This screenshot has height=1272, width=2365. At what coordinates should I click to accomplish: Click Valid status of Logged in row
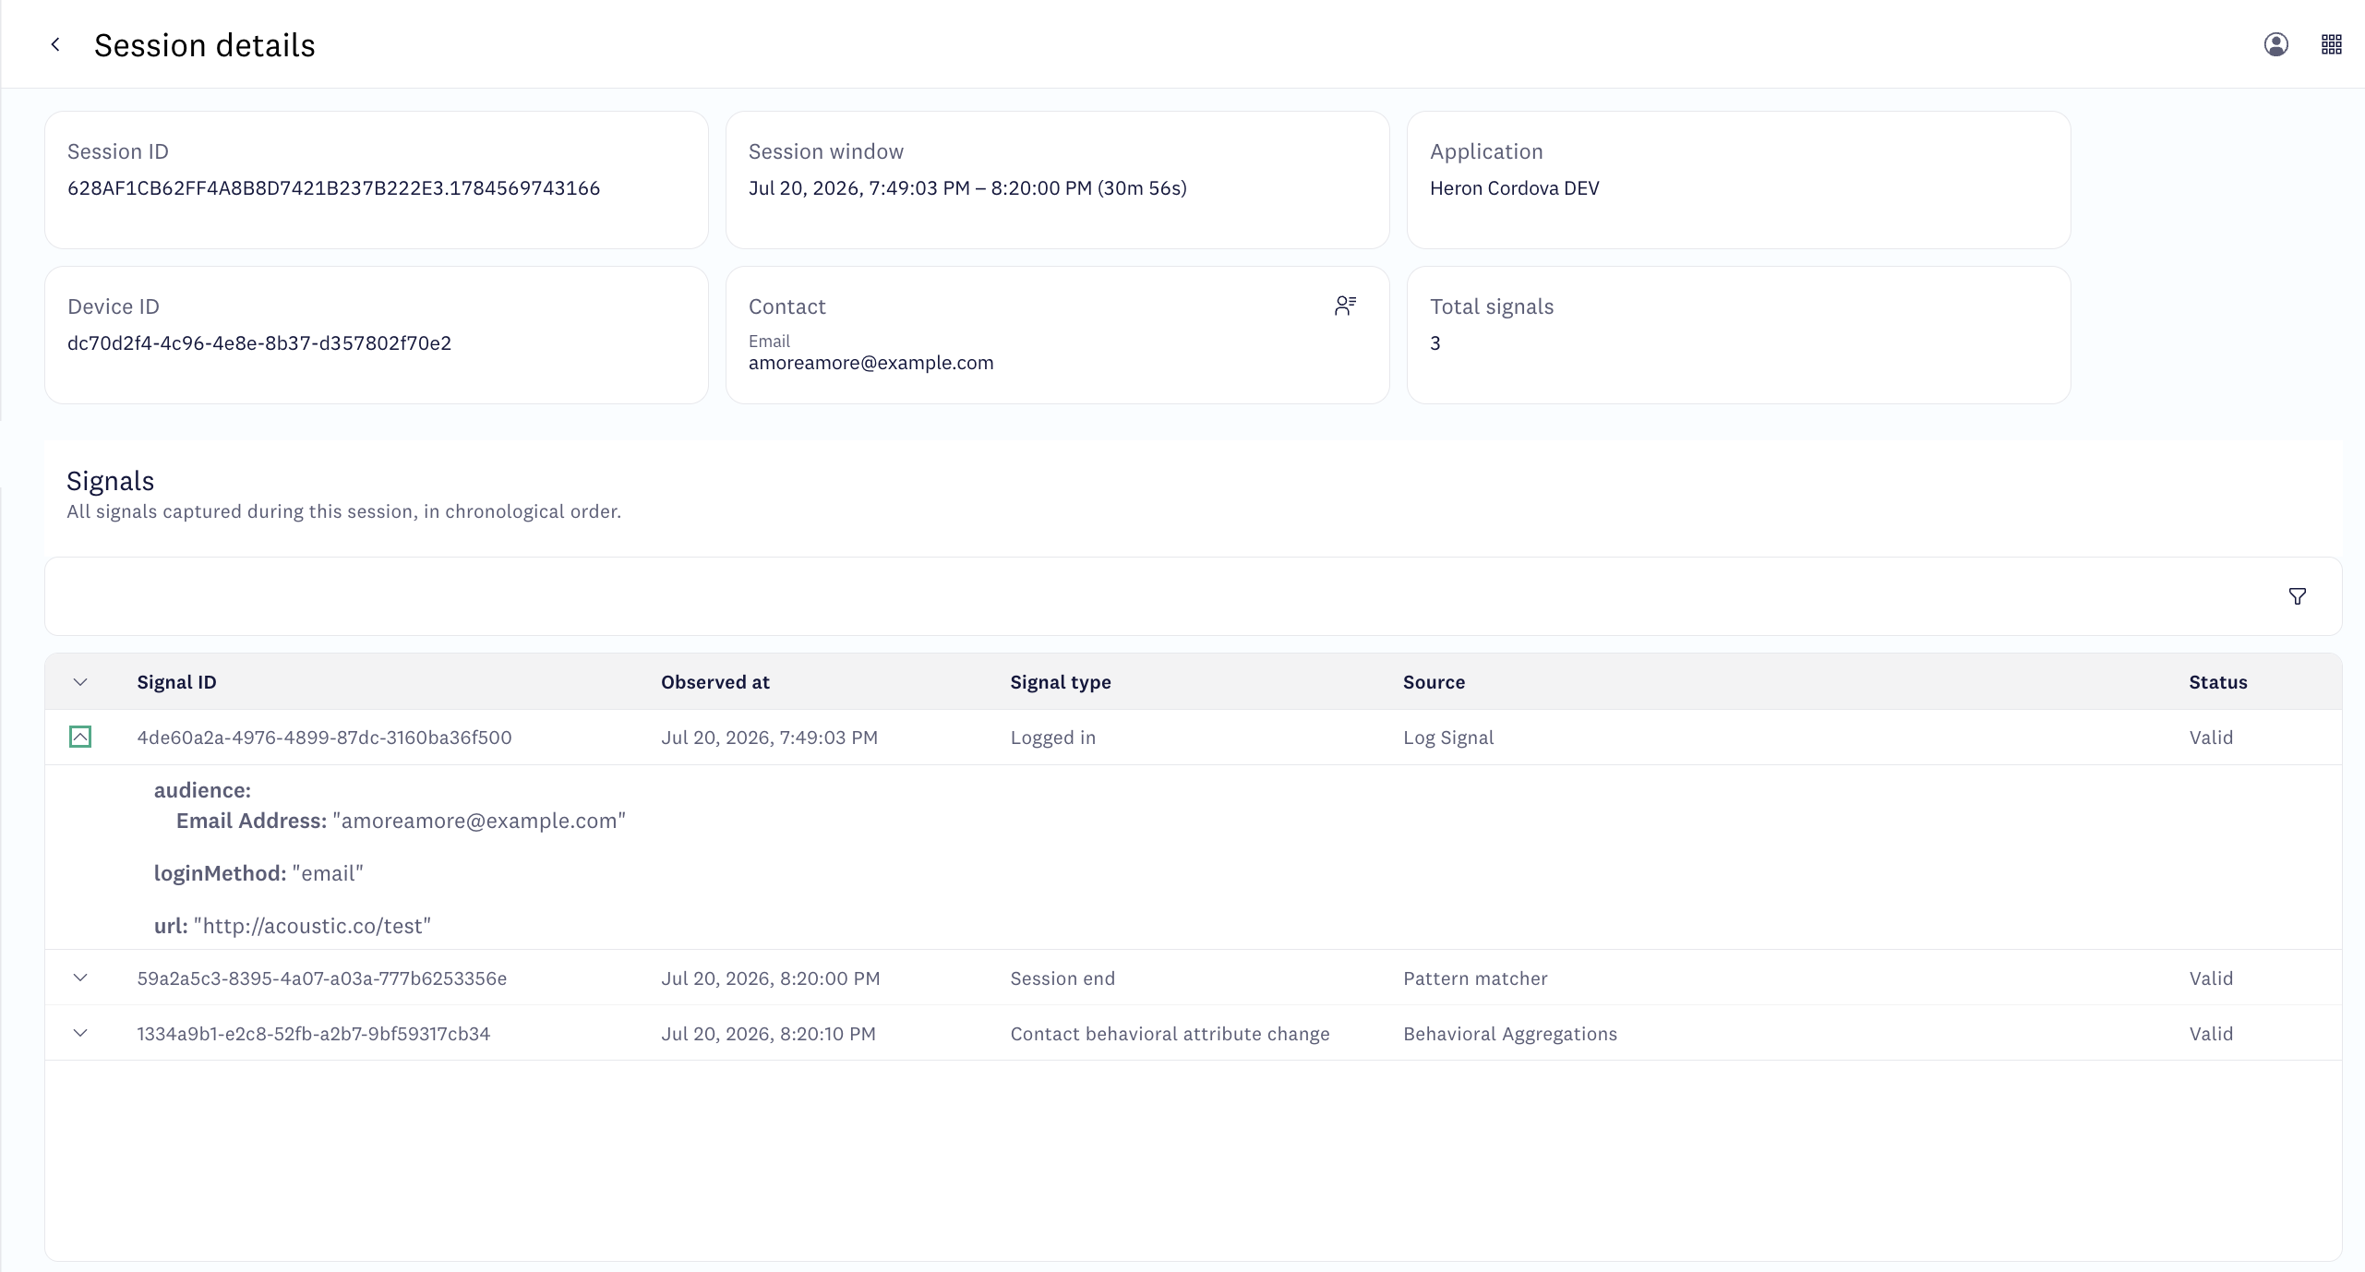(2211, 738)
